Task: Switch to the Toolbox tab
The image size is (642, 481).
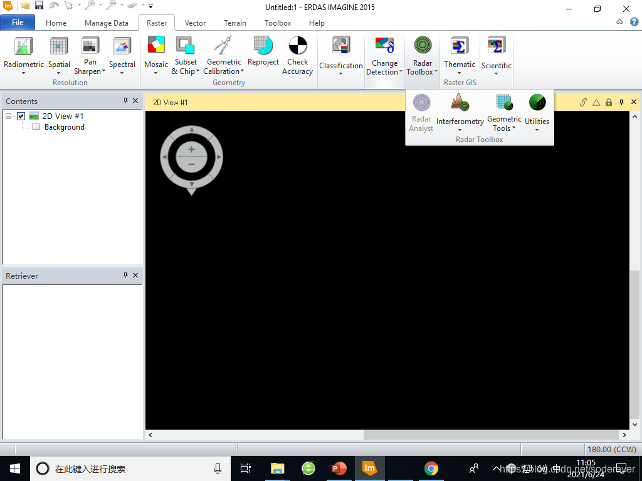Action: coord(278,23)
